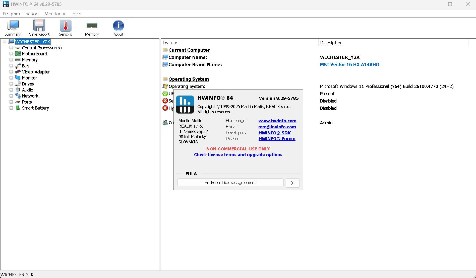476x278 pixels.
Task: Expand the Memory tree node
Action: (x=11, y=60)
